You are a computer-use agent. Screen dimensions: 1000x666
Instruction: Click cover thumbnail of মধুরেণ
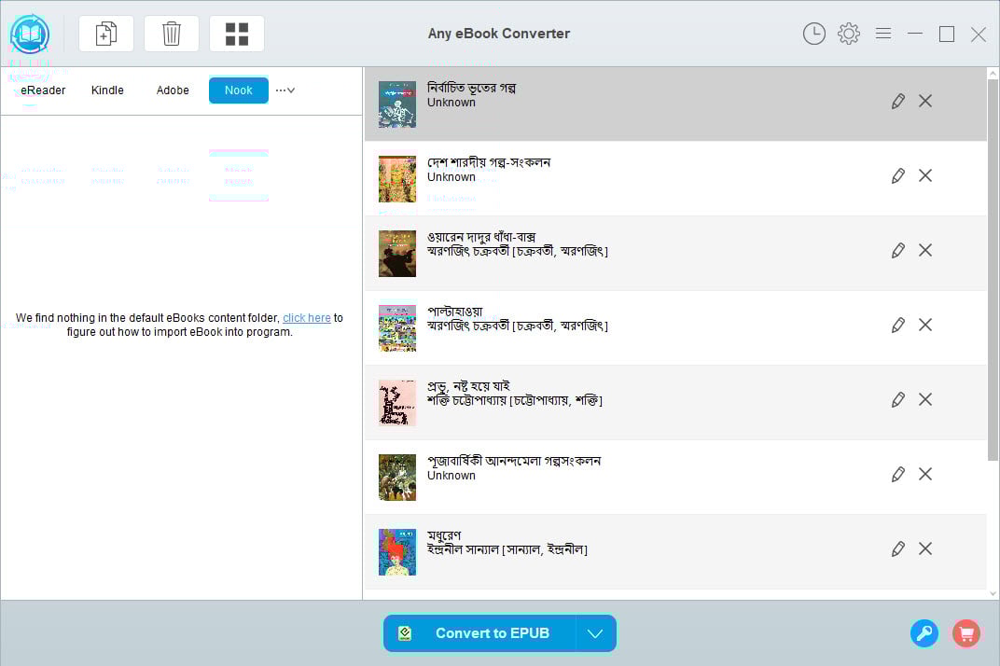click(397, 552)
